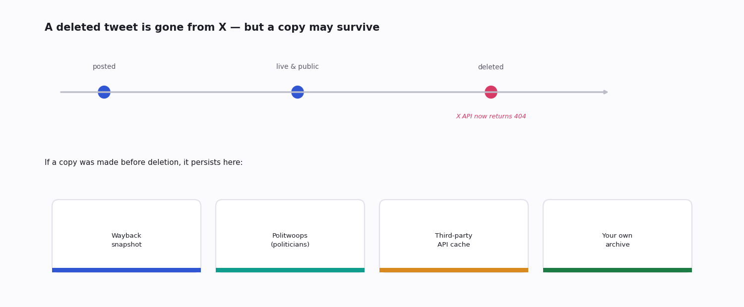Click the 'posted' label above the timeline
Screen dimensions: 744x307
pyautogui.click(x=104, y=67)
